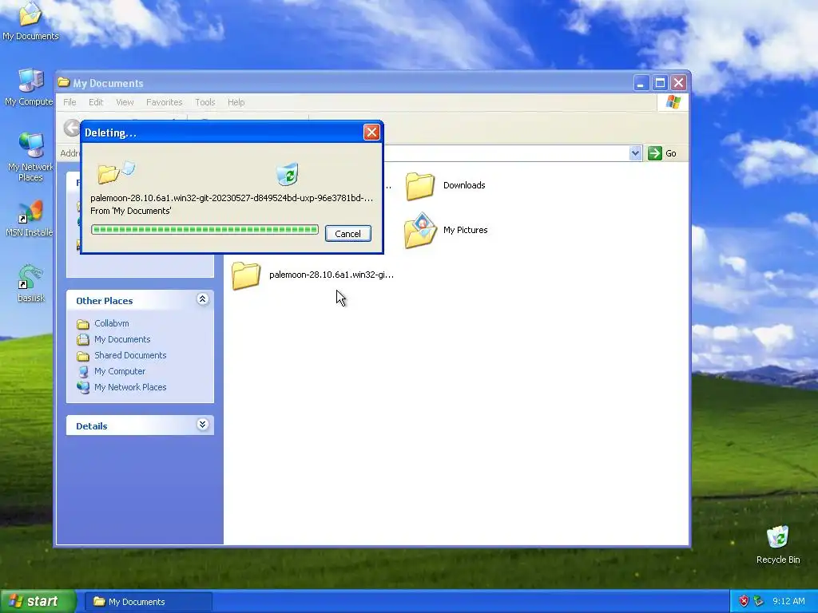Expand the address bar dropdown

(x=635, y=153)
